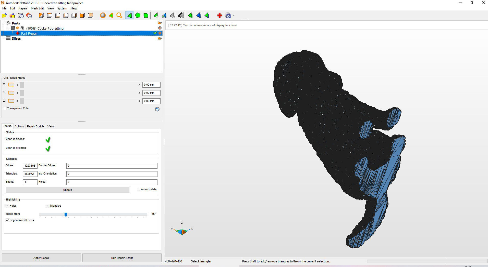Viewport: 488px width, 267px height.
Task: Open the platform info icon
Action: click(21, 16)
